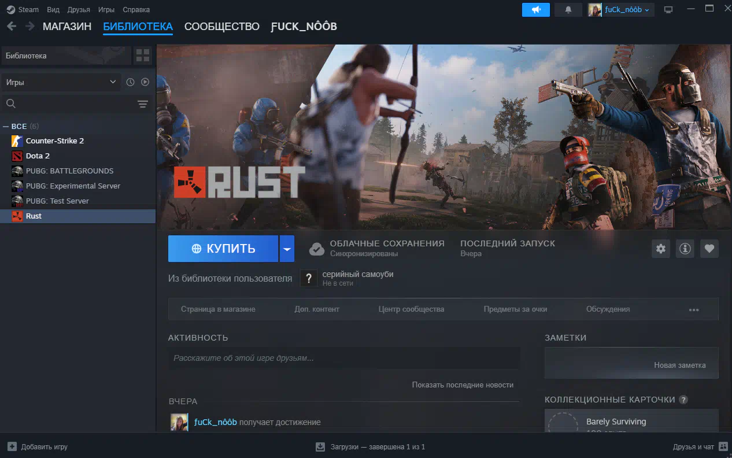Sort games by recent activity clock icon

click(x=130, y=82)
